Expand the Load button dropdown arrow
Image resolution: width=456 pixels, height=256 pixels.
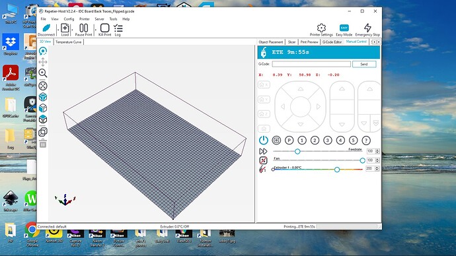pyautogui.click(x=72, y=30)
